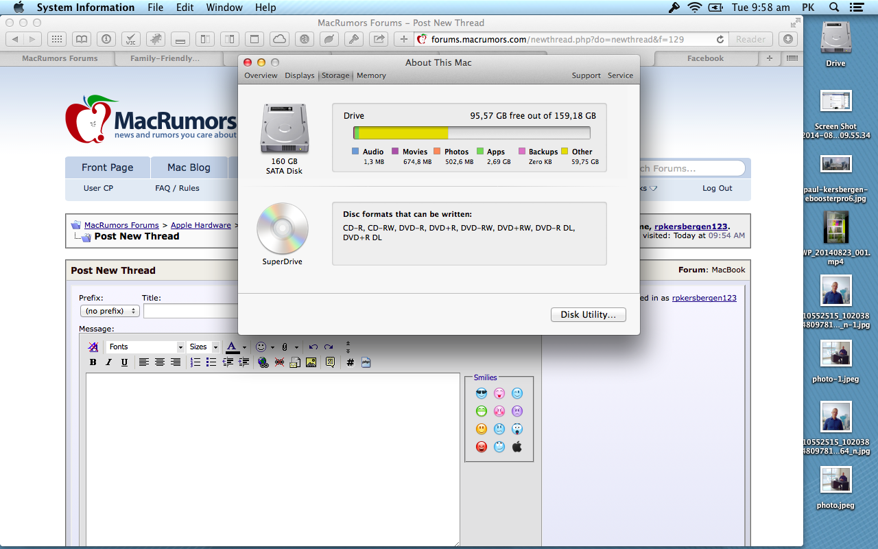Toggle bold formatting in editor
Screen dimensions: 878x549
pos(93,362)
